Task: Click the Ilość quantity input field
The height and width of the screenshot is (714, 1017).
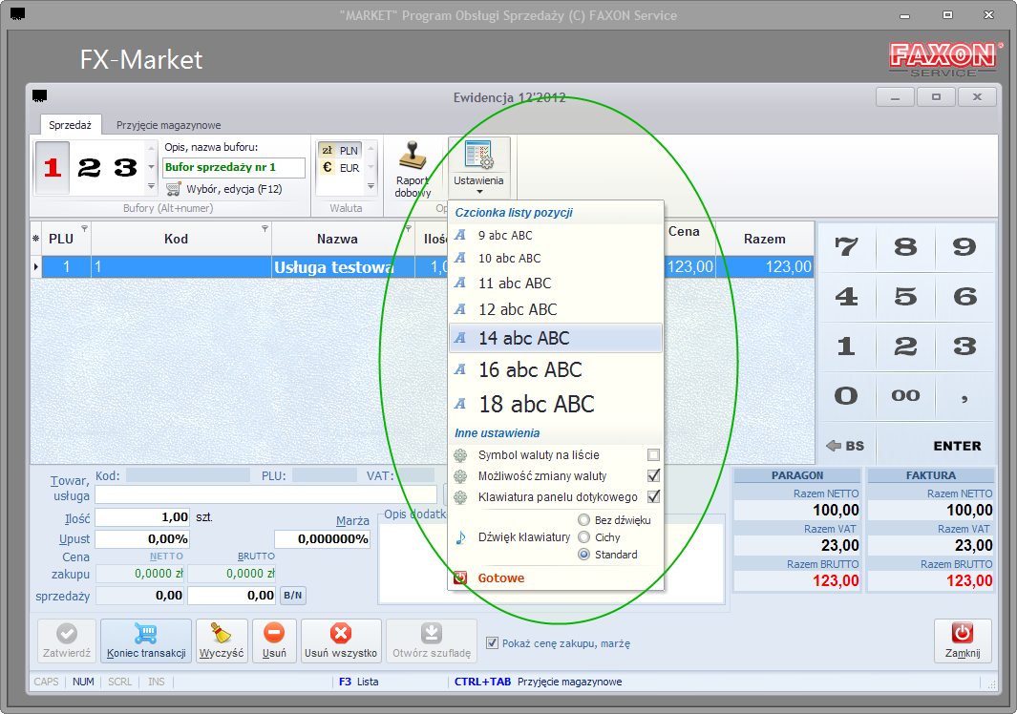Action: tap(142, 517)
